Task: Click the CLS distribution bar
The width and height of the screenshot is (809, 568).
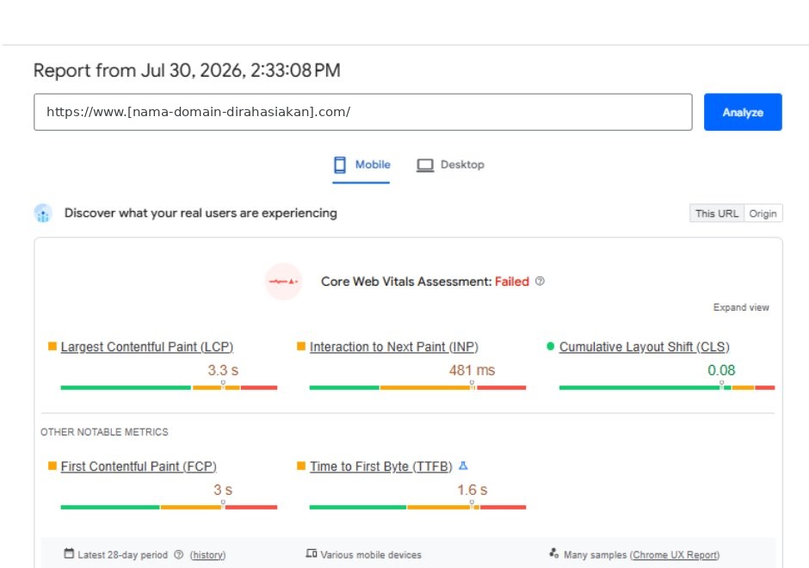Action: click(x=667, y=387)
